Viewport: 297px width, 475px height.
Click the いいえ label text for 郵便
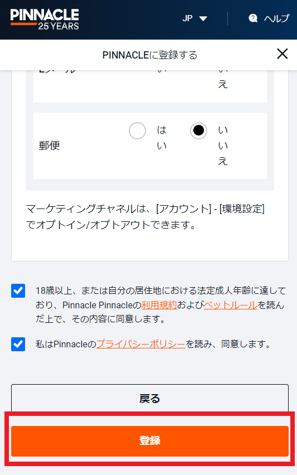coord(223,146)
